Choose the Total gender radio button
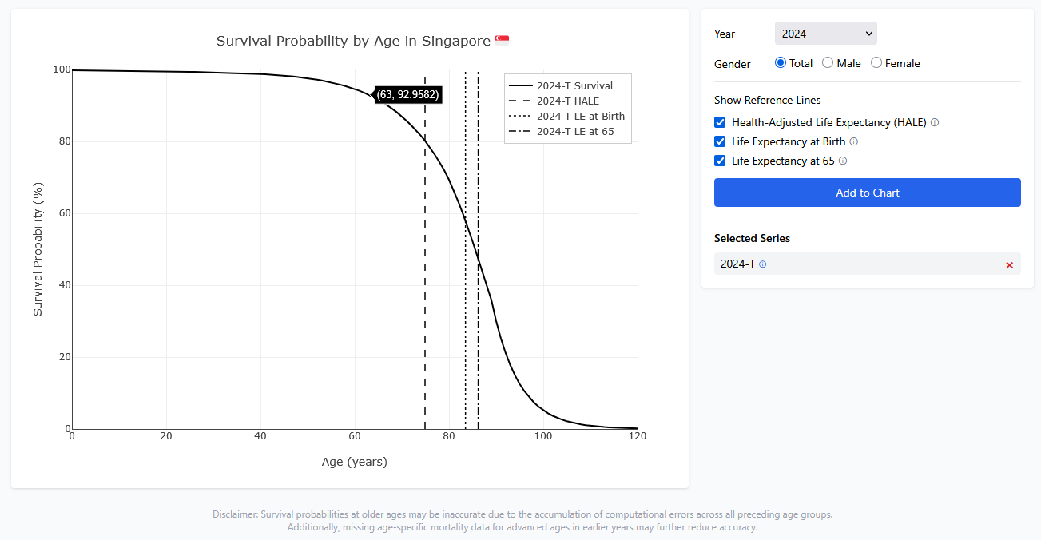 781,63
